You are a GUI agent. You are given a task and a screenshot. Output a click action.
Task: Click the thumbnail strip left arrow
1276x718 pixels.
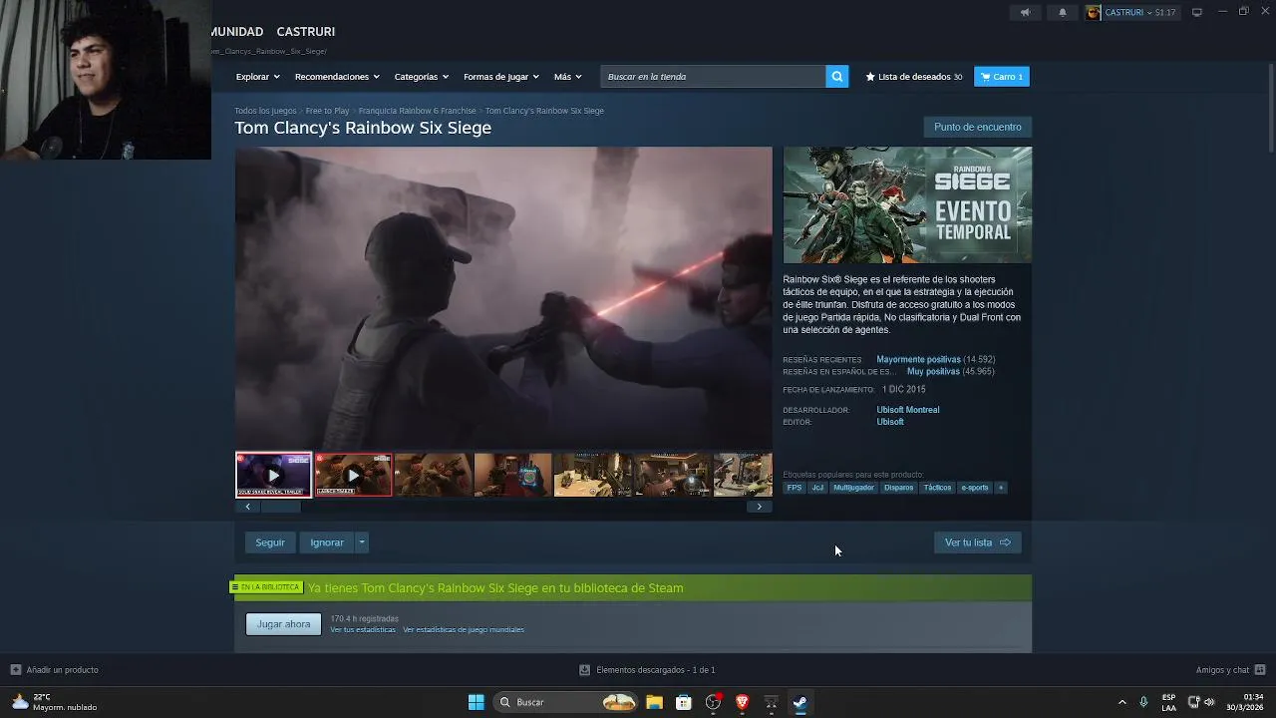click(x=247, y=507)
